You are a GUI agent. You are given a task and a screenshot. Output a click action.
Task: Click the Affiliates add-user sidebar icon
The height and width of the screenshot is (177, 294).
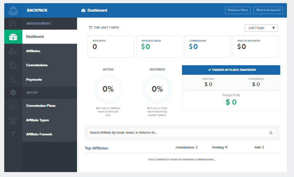pyautogui.click(x=13, y=51)
